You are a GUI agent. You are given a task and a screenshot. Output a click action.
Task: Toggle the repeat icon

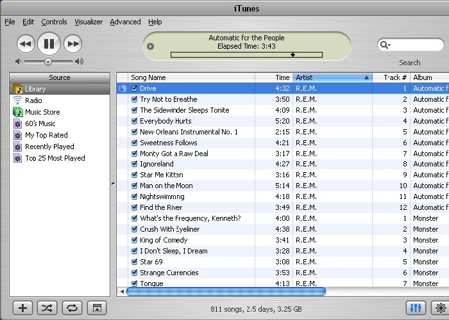(x=72, y=308)
